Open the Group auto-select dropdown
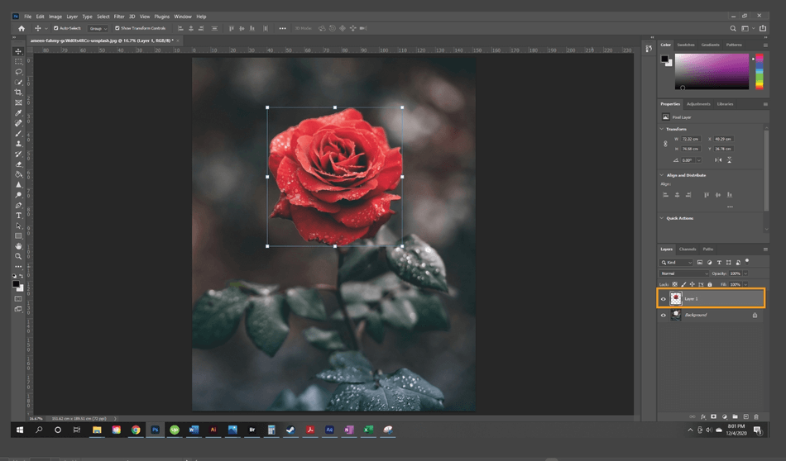The height and width of the screenshot is (461, 786). [x=98, y=28]
